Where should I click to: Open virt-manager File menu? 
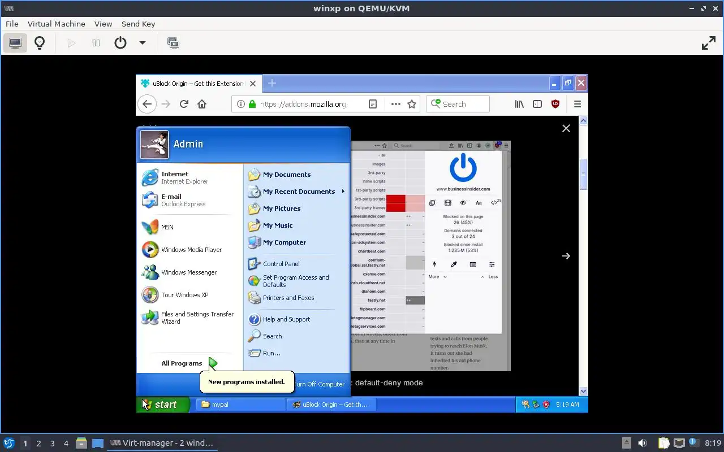point(12,24)
